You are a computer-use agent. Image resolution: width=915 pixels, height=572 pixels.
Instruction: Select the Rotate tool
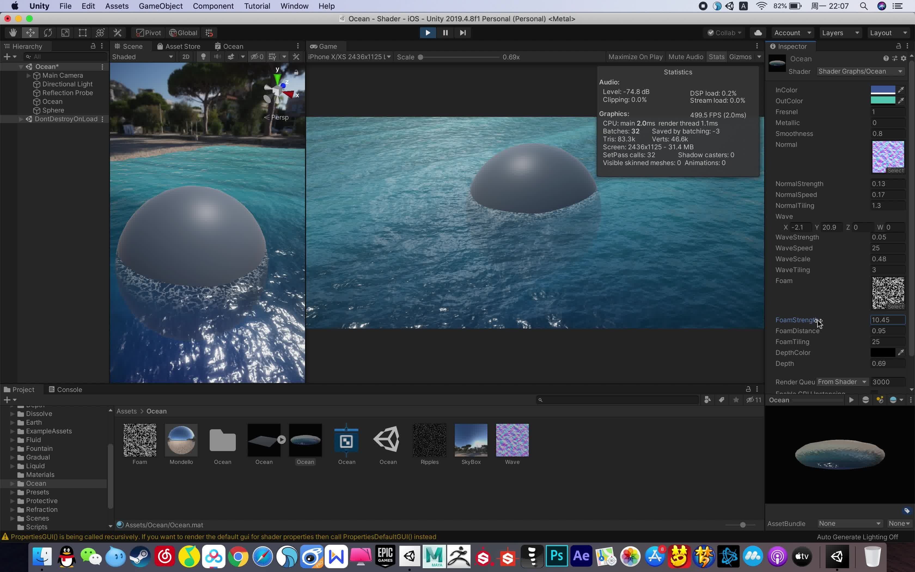click(48, 32)
